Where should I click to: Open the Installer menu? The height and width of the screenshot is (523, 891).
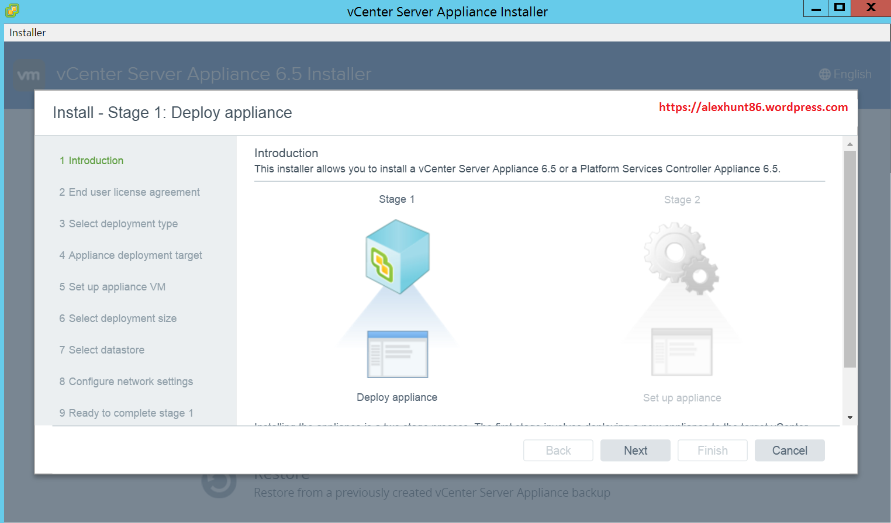coord(27,33)
